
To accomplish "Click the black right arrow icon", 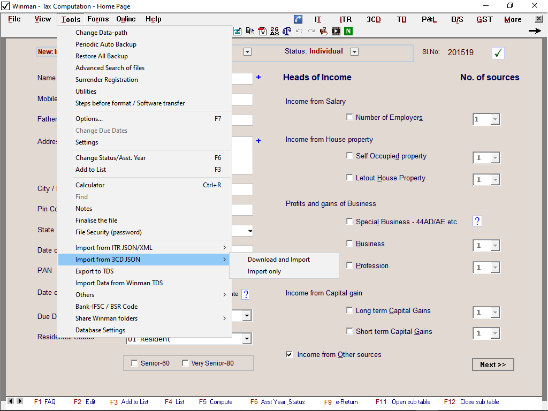I will coord(534,31).
